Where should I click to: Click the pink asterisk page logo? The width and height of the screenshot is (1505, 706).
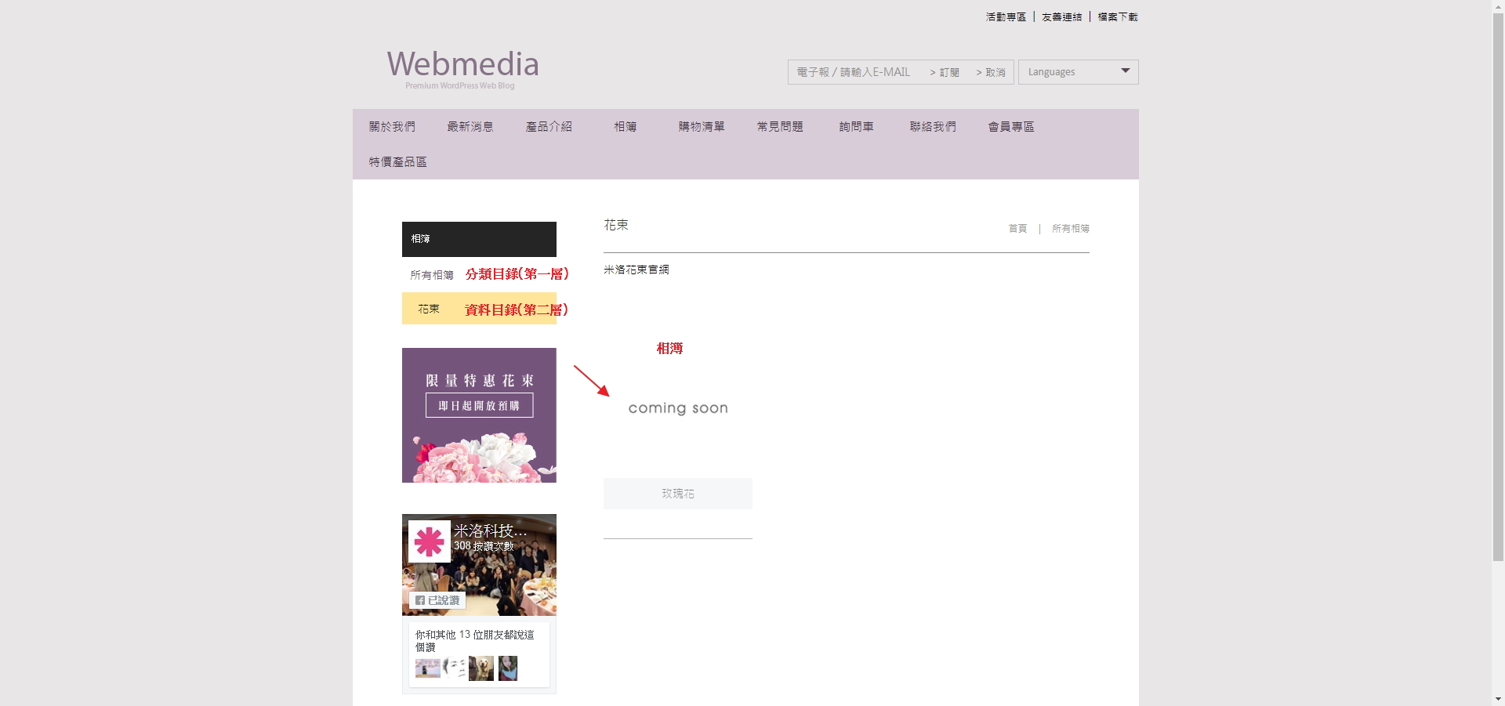coord(429,541)
